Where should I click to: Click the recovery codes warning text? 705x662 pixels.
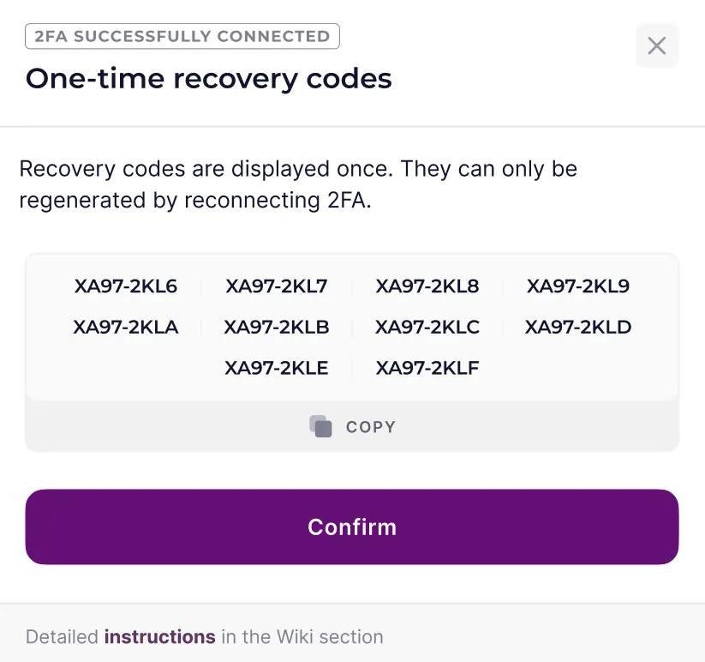coord(299,184)
